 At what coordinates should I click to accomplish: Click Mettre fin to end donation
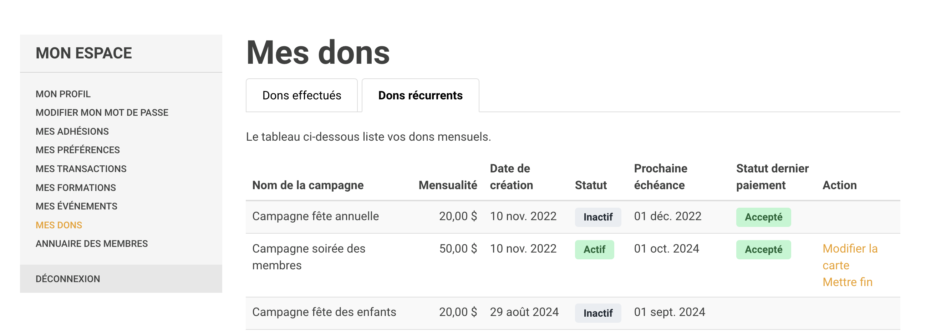point(847,282)
